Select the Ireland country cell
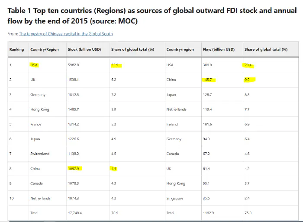The height and width of the screenshot is (222, 303). (x=172, y=124)
